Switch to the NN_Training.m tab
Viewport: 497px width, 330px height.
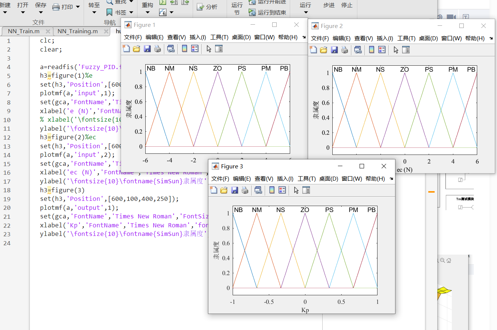tap(78, 31)
